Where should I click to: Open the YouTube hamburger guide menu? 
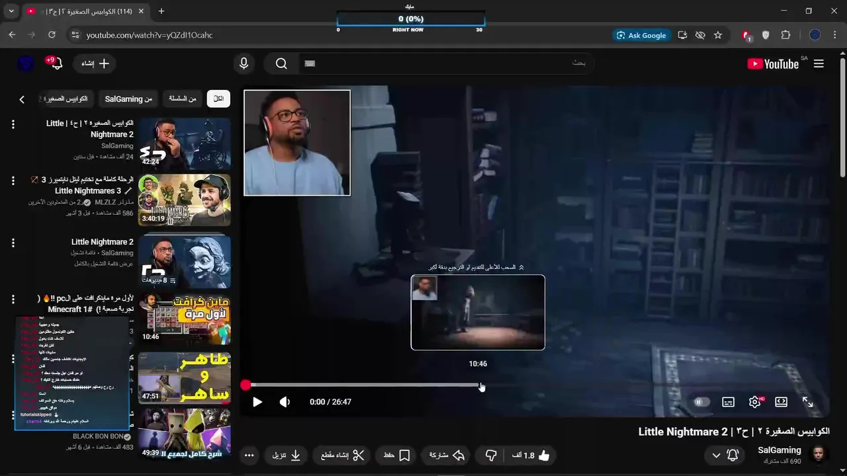point(819,63)
